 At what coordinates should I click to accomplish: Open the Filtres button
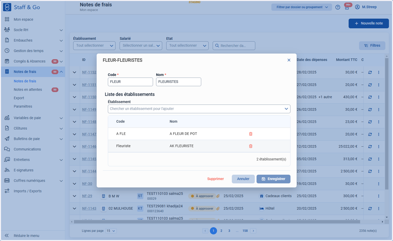tap(372, 46)
